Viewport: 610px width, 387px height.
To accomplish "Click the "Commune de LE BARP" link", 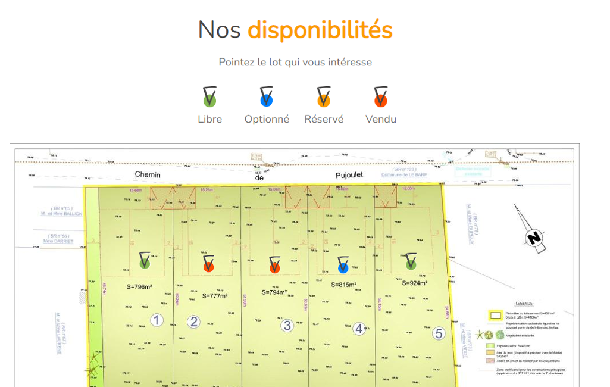I will [x=404, y=175].
